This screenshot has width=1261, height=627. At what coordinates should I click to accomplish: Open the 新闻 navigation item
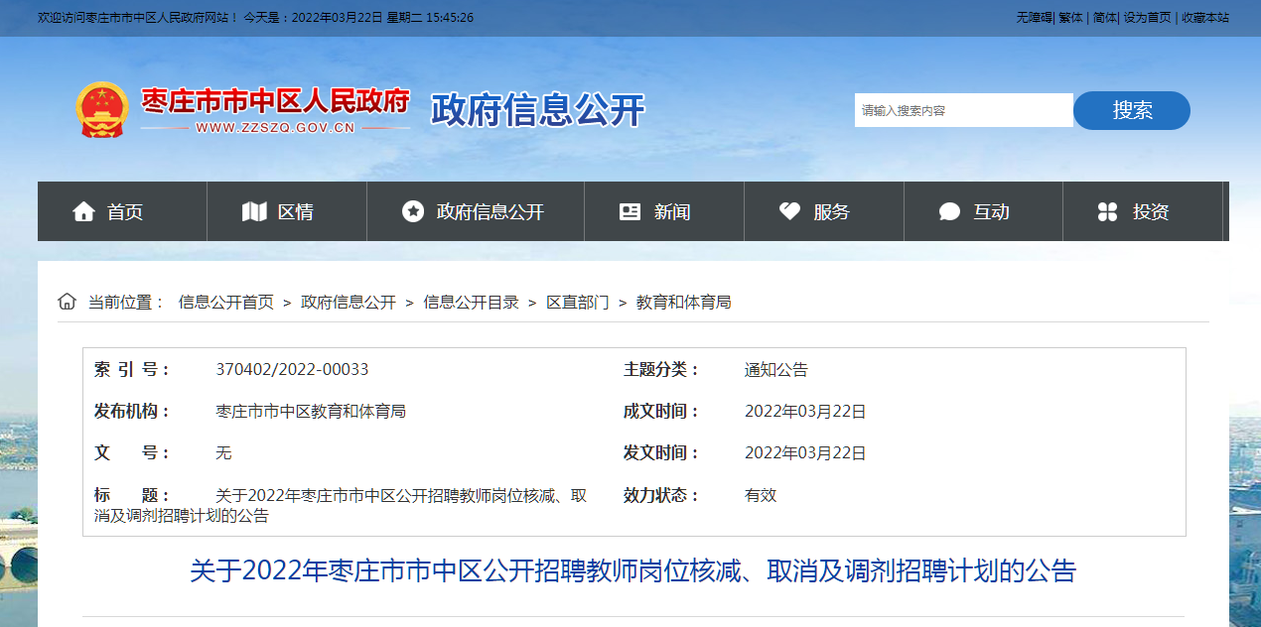pos(664,211)
